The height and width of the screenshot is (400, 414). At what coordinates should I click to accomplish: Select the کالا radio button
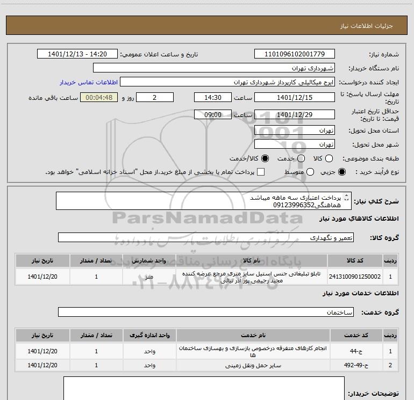329,158
